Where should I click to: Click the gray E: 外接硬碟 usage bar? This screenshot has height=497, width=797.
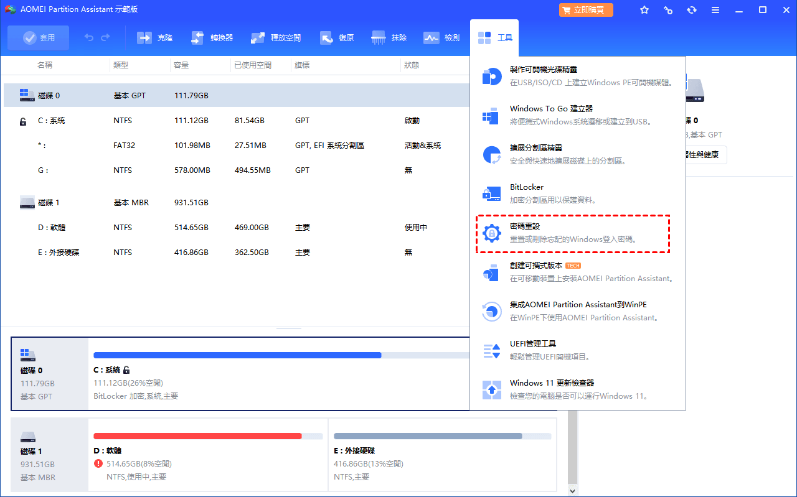tap(443, 436)
